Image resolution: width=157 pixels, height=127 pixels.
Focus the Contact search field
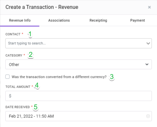(x=78, y=43)
